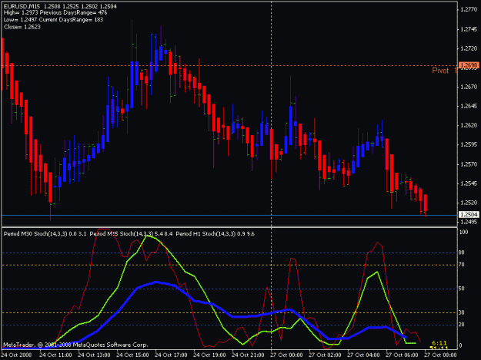481x360 pixels.
Task: Click the '27 Oct 06:00' time axis label
Action: click(402, 355)
